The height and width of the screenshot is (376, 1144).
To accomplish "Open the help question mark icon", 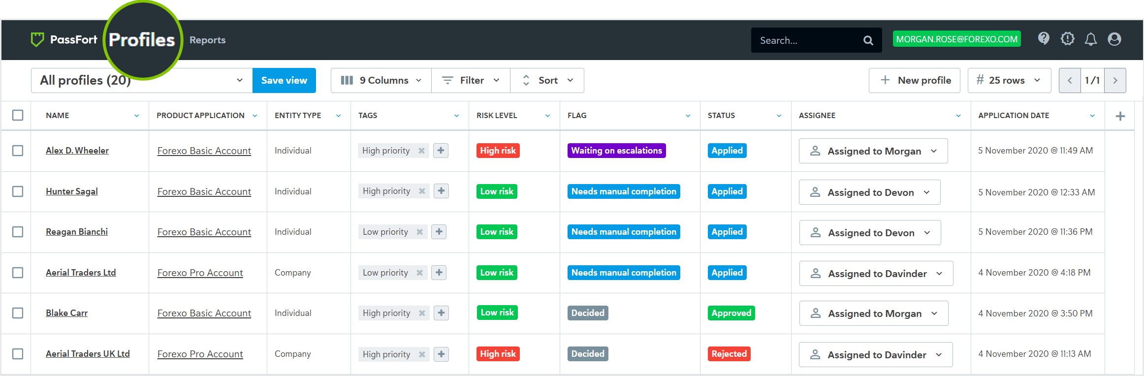I will click(x=1044, y=38).
